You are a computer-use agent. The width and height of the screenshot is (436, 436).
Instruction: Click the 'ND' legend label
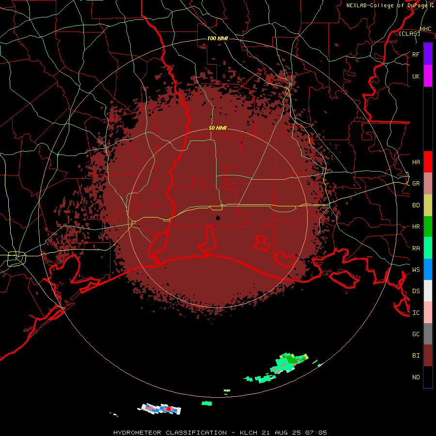tap(416, 377)
